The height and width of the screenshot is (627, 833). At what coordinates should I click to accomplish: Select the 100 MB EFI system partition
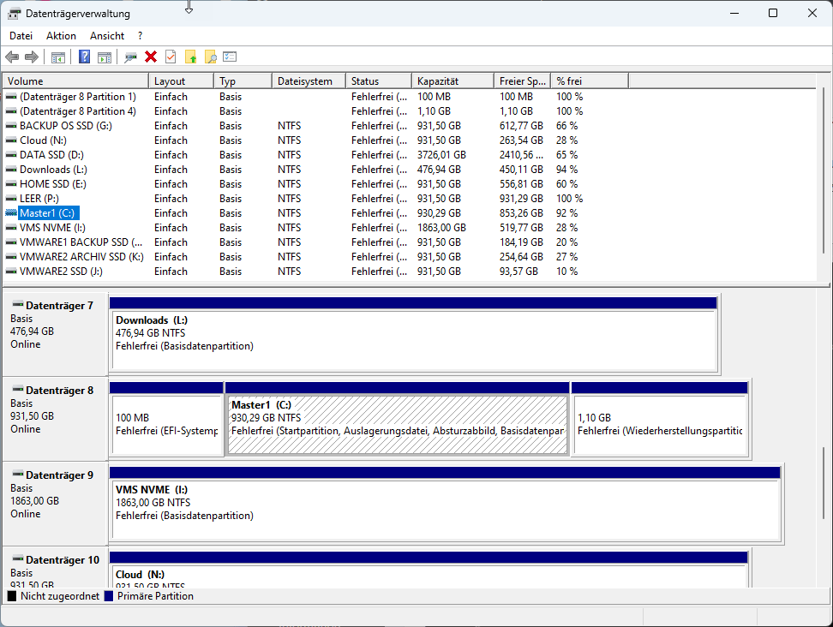[x=166, y=424]
